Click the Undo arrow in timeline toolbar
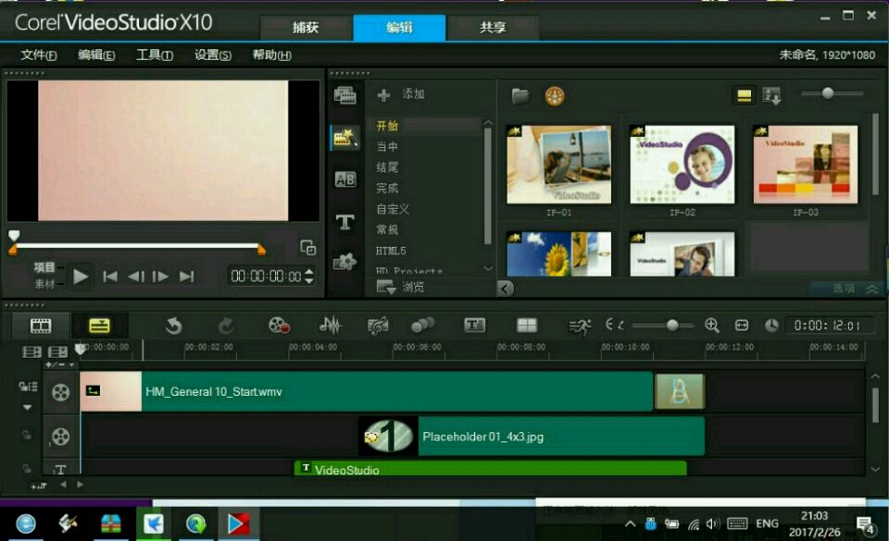 pyautogui.click(x=174, y=326)
